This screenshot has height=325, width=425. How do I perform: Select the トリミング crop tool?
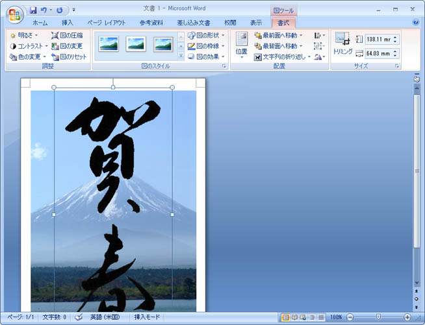(x=342, y=43)
